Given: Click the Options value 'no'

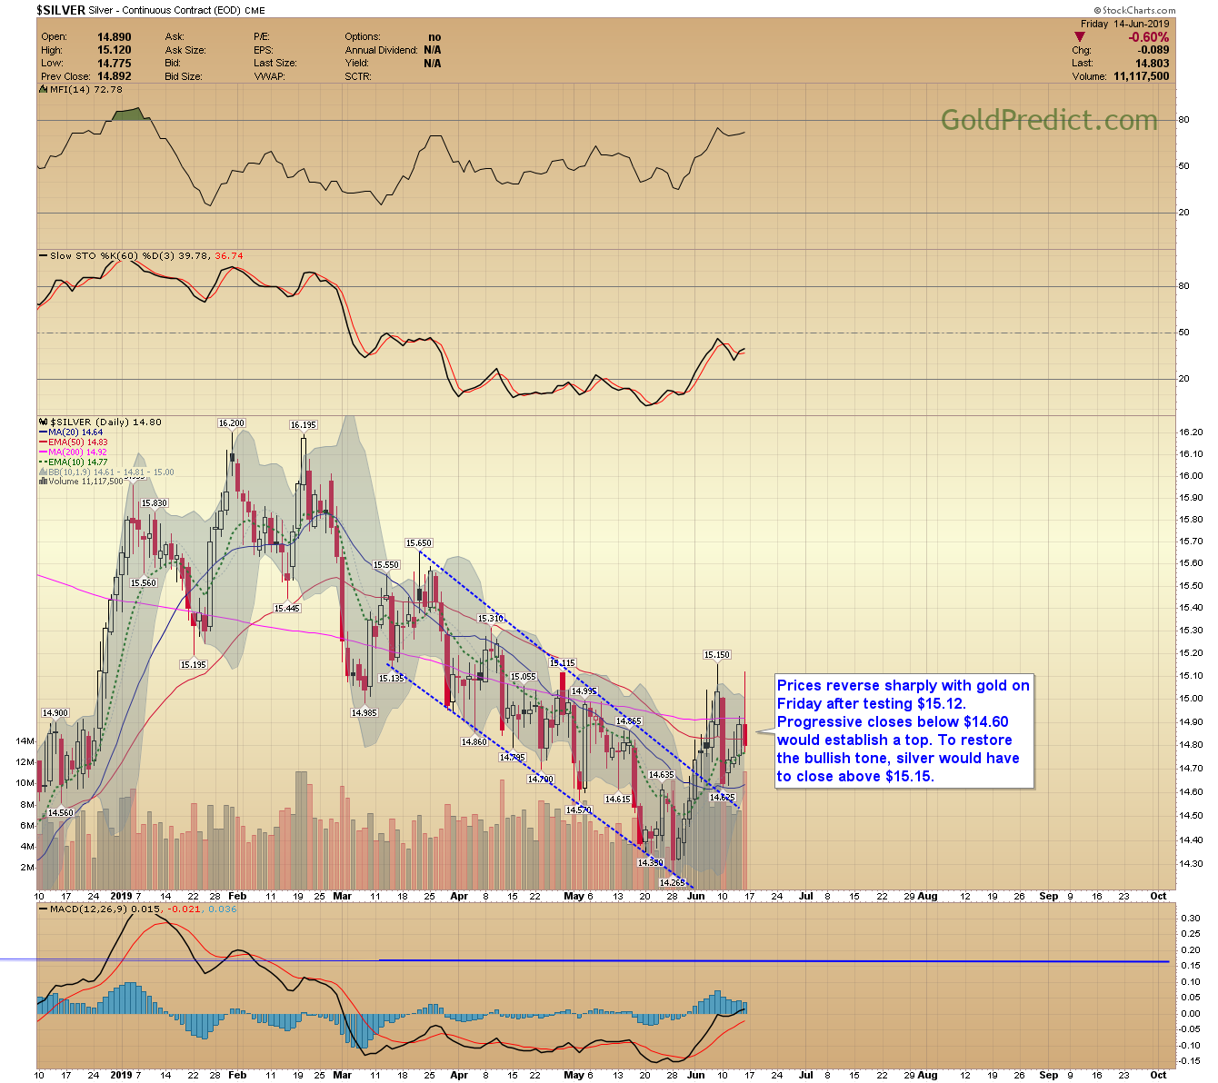Looking at the screenshot, I should (x=434, y=37).
